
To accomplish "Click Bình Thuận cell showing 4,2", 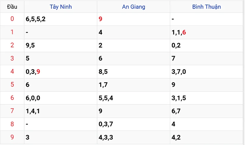I will (176, 137).
